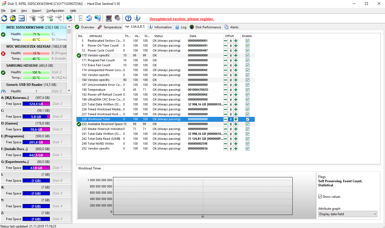The width and height of the screenshot is (385, 228).
Task: Open help via the question mark icon
Action: pos(128,18)
